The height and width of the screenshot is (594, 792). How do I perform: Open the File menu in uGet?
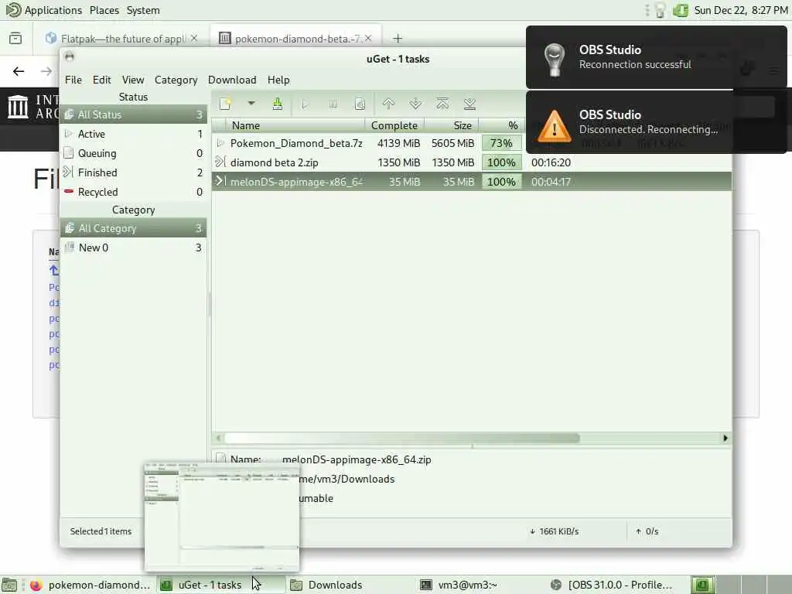73,80
